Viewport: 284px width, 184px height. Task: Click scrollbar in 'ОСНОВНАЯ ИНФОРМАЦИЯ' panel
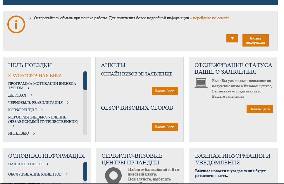point(85,171)
